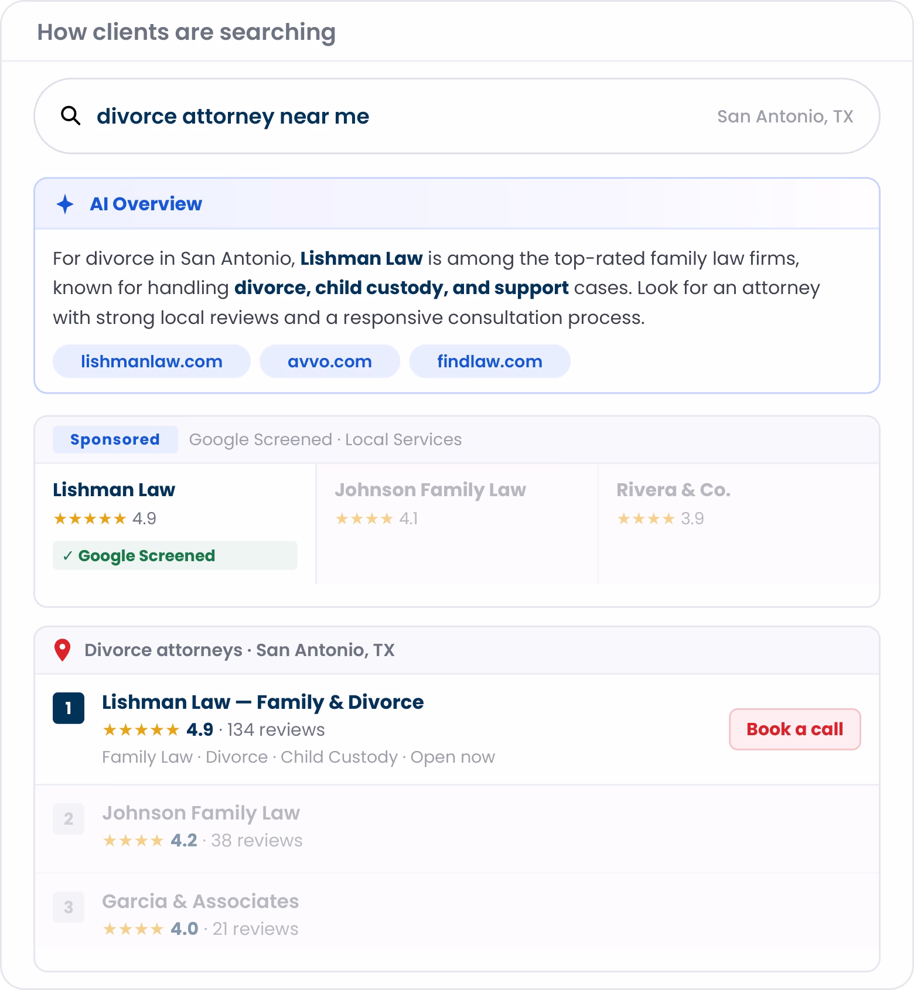Click bold Lishman Law in AI overview
Screen dimensions: 914x990
(x=361, y=258)
